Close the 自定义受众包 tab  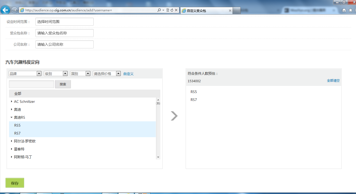coord(230,11)
